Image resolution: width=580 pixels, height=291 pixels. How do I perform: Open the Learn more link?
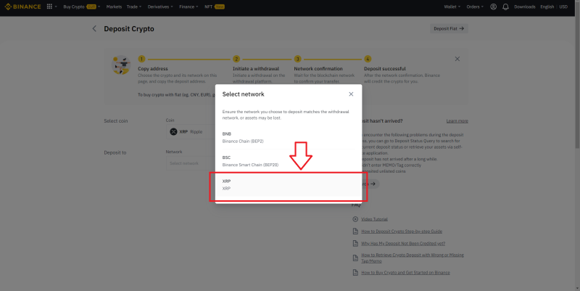tap(457, 121)
